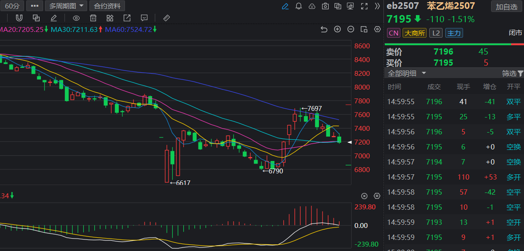Viewport: 524px width, 251px height.
Task: Click the 7193 空开 trade row
Action: point(454,222)
